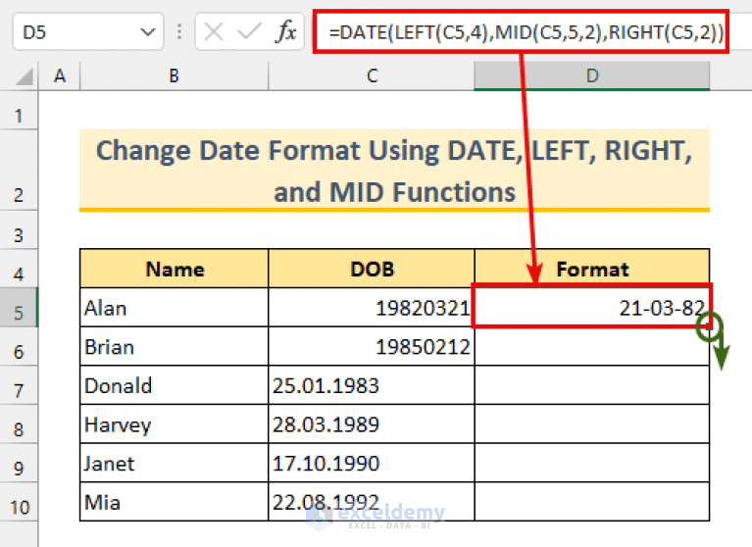The height and width of the screenshot is (547, 752).
Task: Cancel formula entry with the X icon
Action: click(x=214, y=32)
